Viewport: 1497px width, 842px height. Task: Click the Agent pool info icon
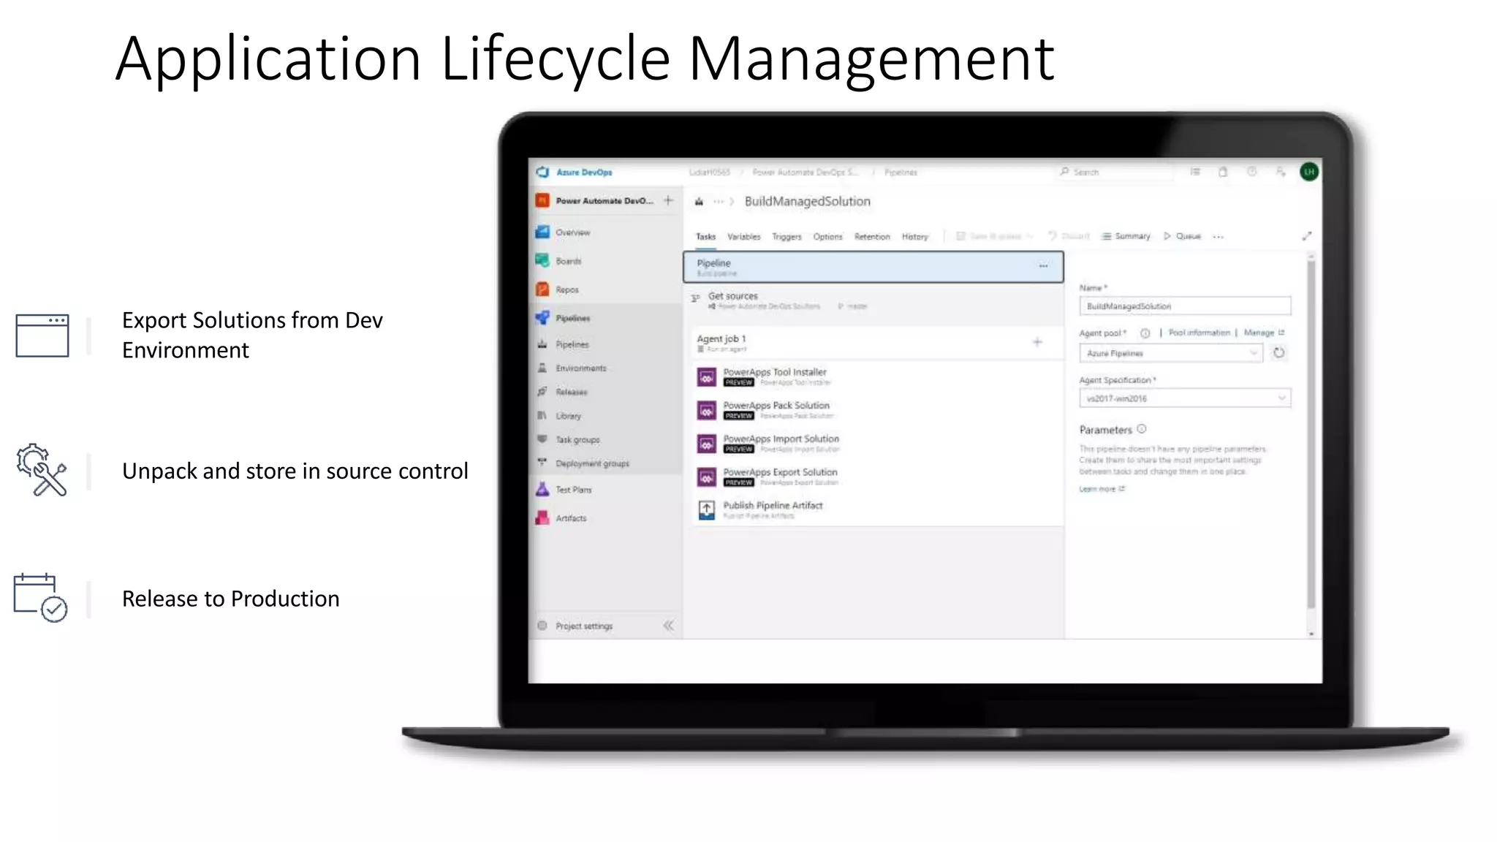pyautogui.click(x=1145, y=333)
